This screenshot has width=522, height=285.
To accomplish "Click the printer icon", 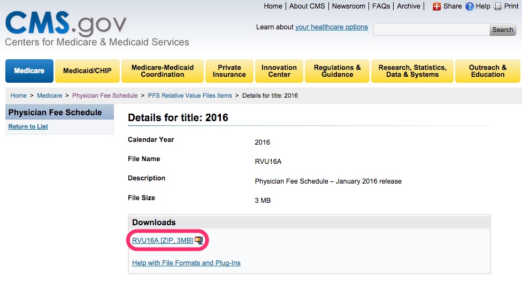I will (x=498, y=6).
